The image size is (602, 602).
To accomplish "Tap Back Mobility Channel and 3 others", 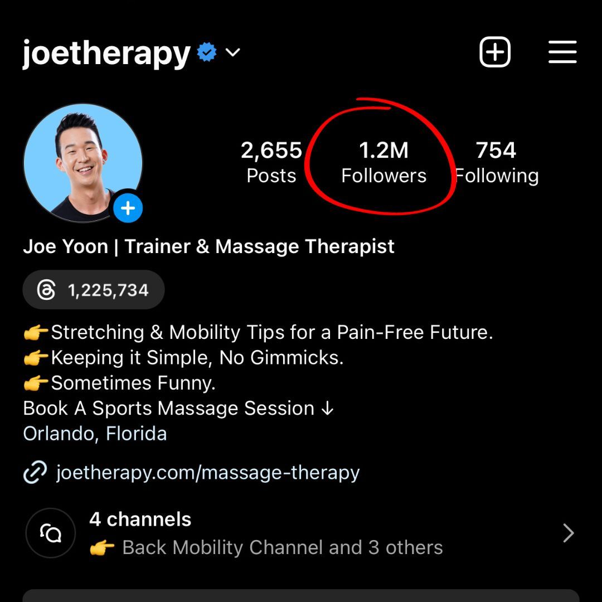I will pyautogui.click(x=283, y=547).
